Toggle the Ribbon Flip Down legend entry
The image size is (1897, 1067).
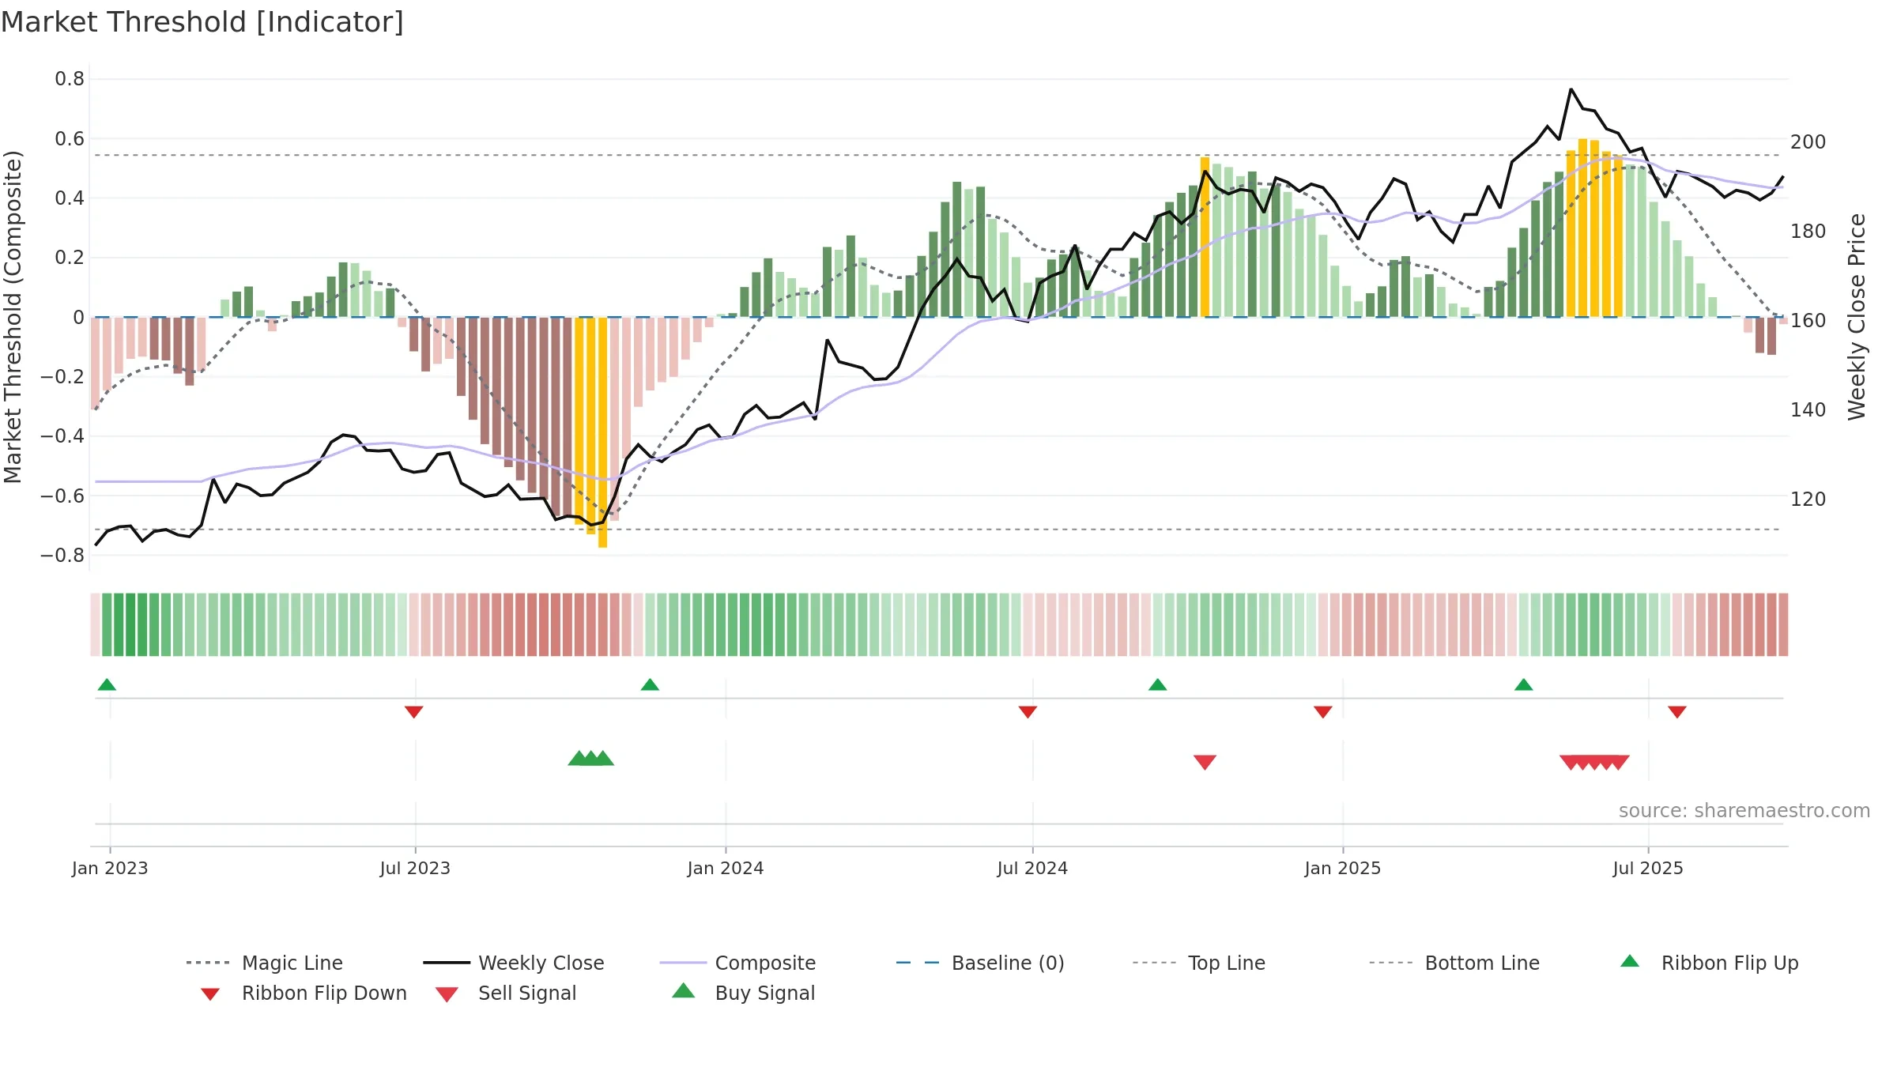[304, 993]
